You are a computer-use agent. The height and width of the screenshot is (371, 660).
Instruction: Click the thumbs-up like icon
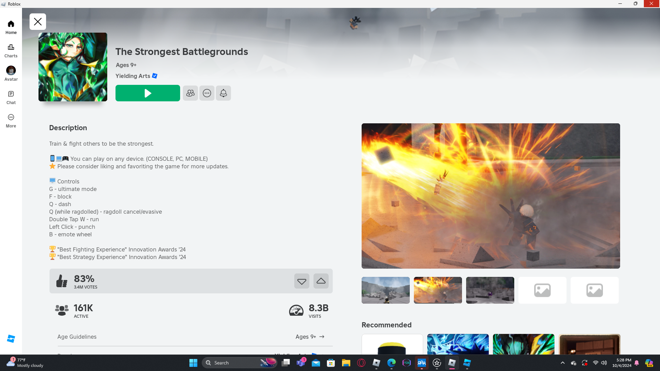62,281
